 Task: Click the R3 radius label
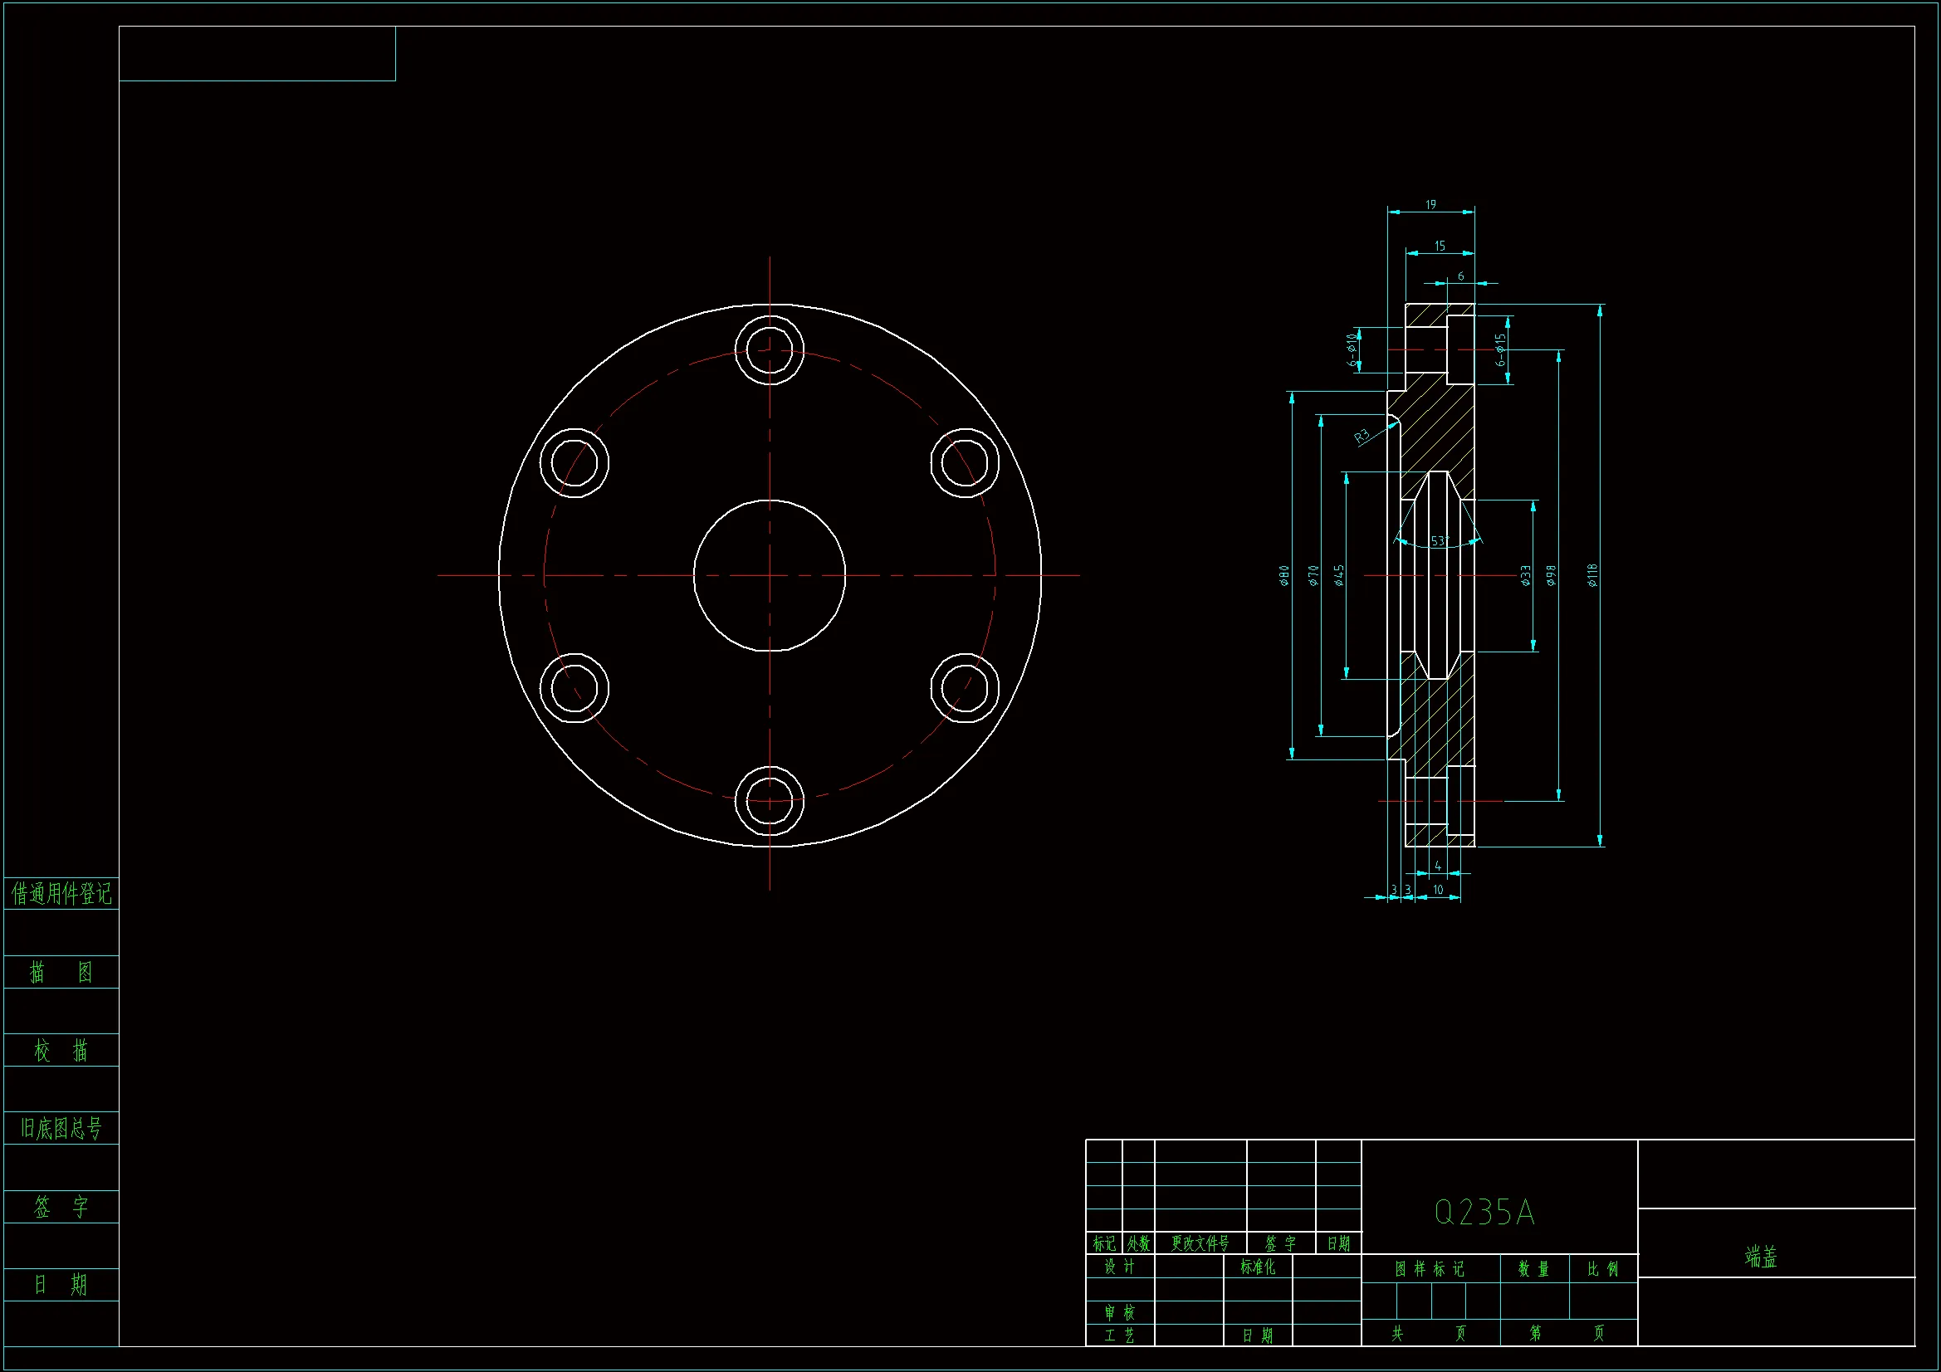click(x=1362, y=437)
